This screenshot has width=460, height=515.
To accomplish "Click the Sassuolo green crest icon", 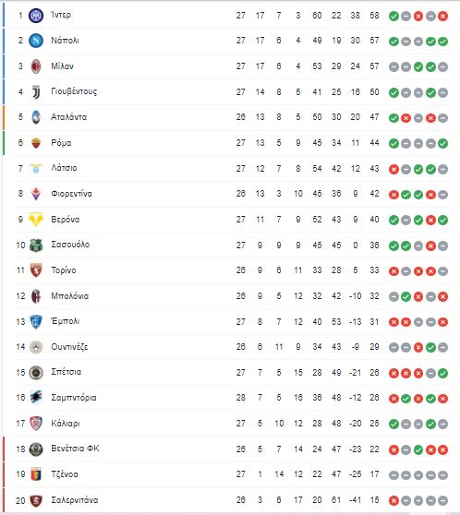I will pos(36,245).
